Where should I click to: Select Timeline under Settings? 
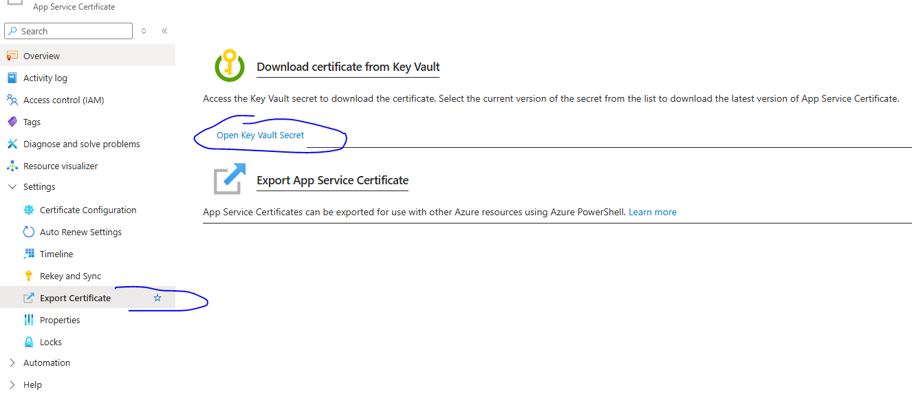tap(87, 254)
